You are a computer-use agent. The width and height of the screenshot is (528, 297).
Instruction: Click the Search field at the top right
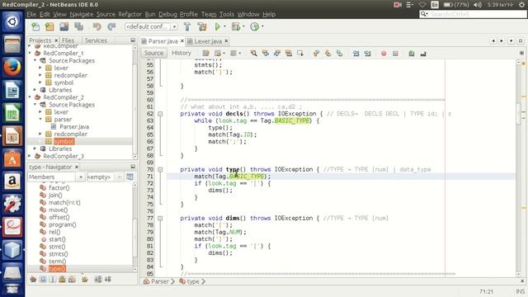pos(473,14)
